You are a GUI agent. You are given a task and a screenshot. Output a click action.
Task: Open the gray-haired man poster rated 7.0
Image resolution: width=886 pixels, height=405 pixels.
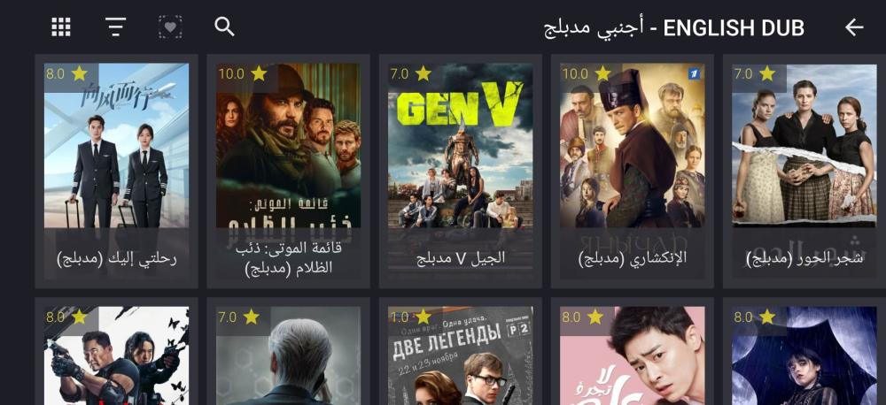pos(288,356)
